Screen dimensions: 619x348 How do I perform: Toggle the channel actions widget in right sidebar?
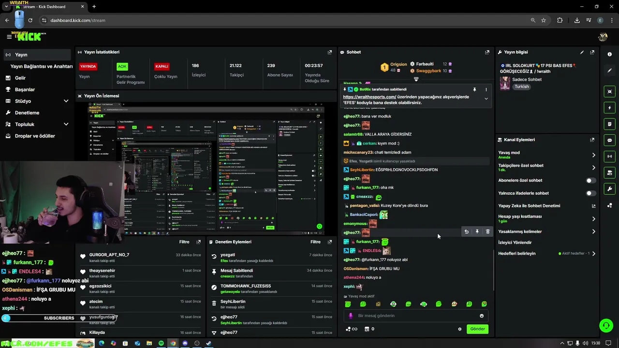pos(609,173)
